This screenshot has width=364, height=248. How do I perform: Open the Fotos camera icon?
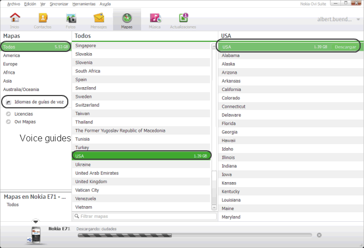[x=71, y=18]
